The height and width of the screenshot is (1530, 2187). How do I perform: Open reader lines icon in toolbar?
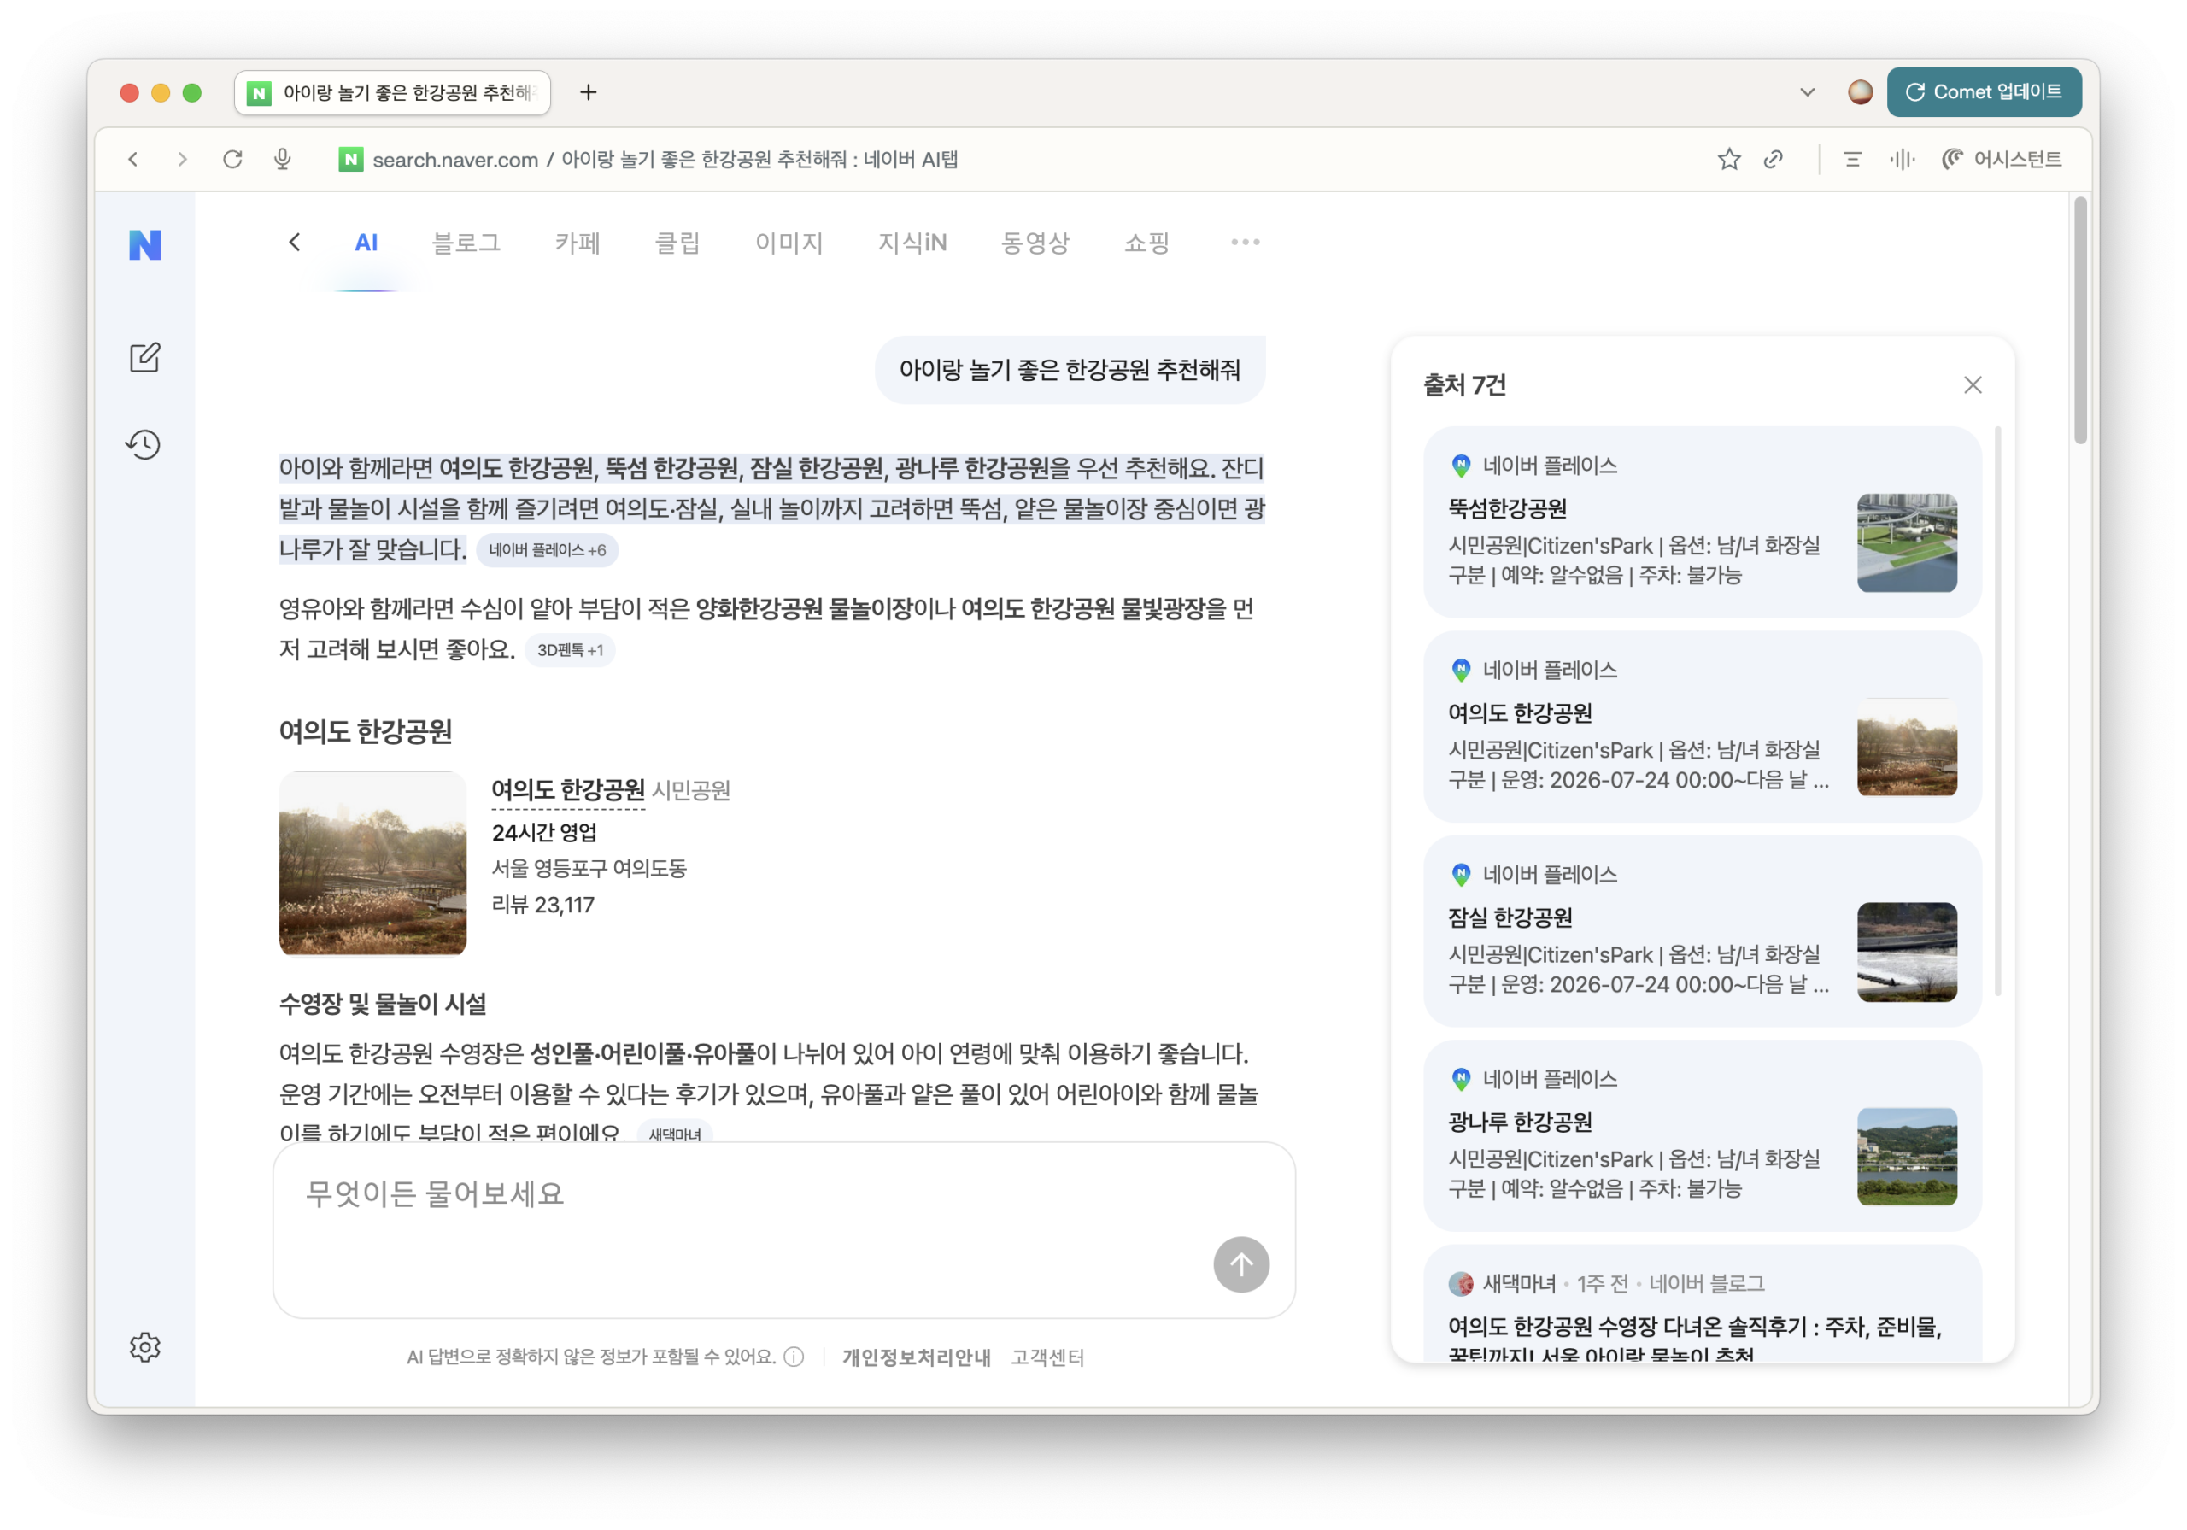pyautogui.click(x=1853, y=159)
